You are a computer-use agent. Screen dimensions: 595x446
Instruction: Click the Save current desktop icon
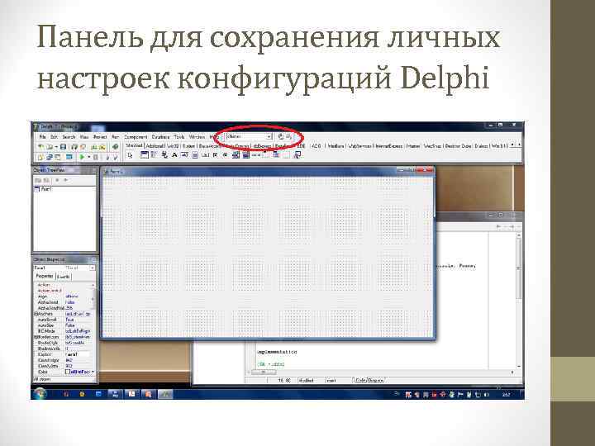(x=281, y=136)
